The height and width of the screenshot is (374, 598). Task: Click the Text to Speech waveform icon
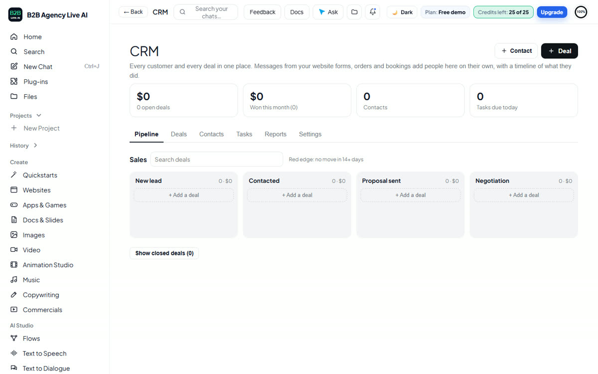point(13,354)
